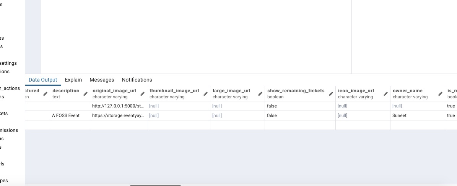
Task: Click the edit pencil on description column
Action: point(85,94)
